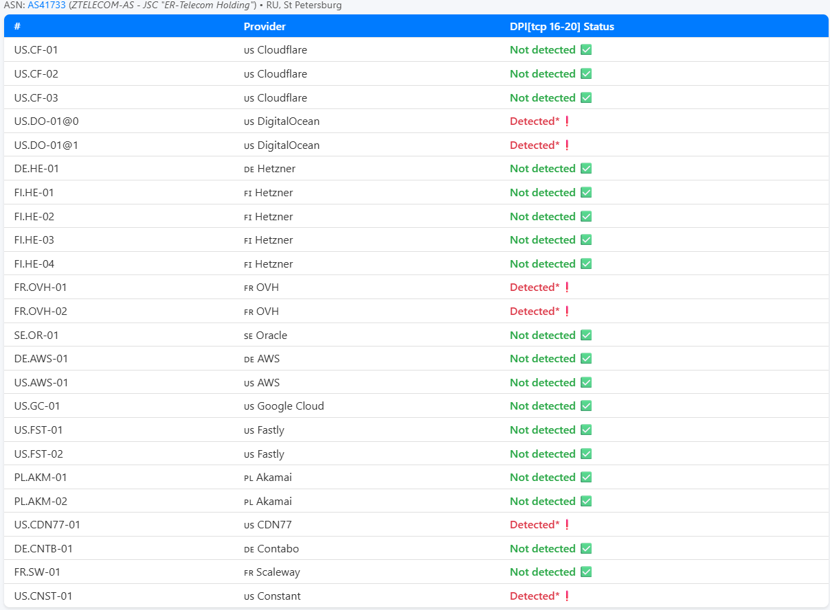Click the AS41733 ASN link
Viewport: 830px width, 610px height.
(47, 5)
